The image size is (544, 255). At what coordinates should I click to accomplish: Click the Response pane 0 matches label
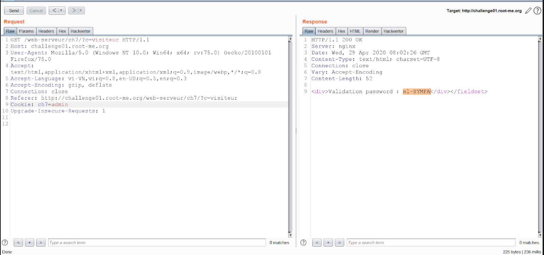[529, 243]
